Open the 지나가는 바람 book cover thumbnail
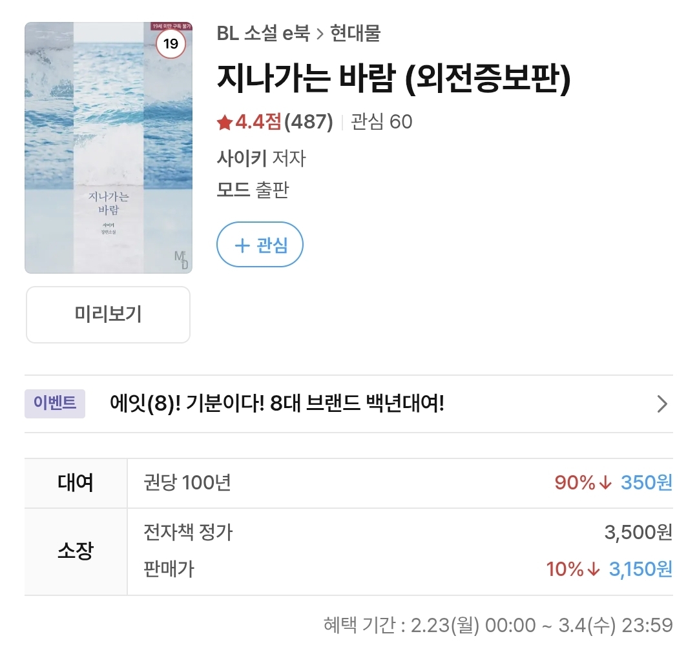The height and width of the screenshot is (656, 697). [x=109, y=148]
